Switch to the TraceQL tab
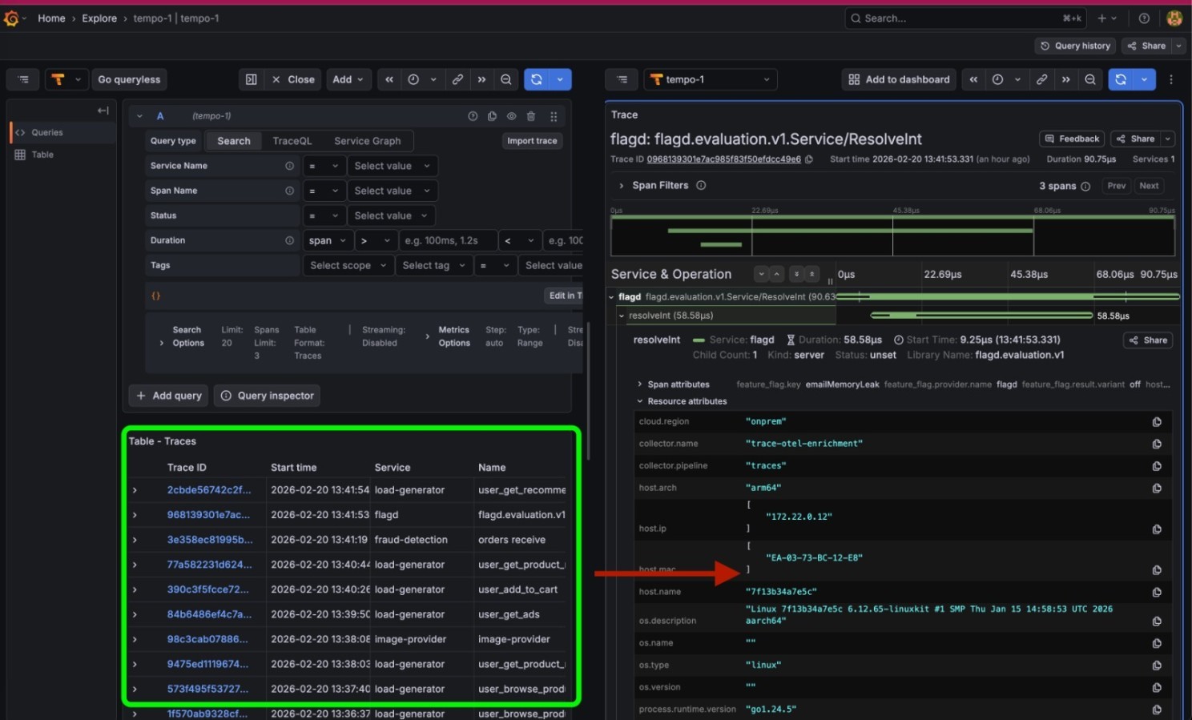The height and width of the screenshot is (720, 1192). [x=292, y=141]
